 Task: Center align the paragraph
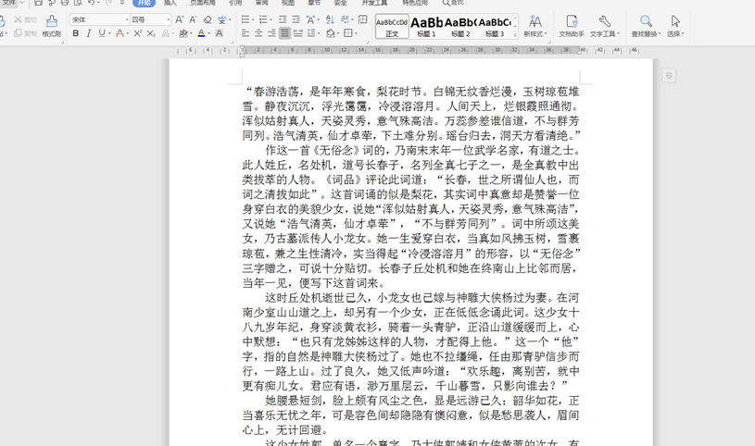[x=258, y=33]
